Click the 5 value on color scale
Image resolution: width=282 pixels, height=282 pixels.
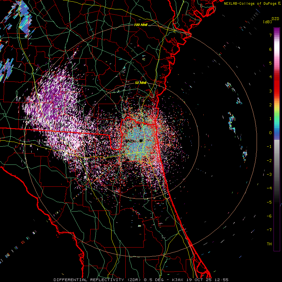pos(270,63)
